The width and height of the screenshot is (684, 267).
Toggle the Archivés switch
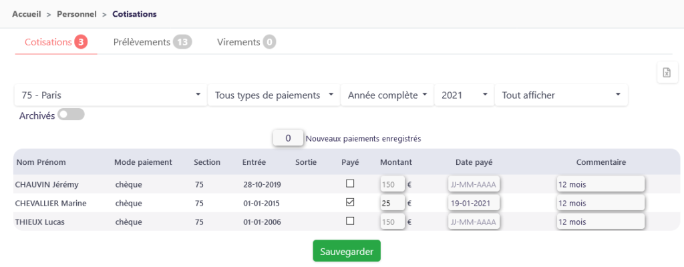click(71, 115)
